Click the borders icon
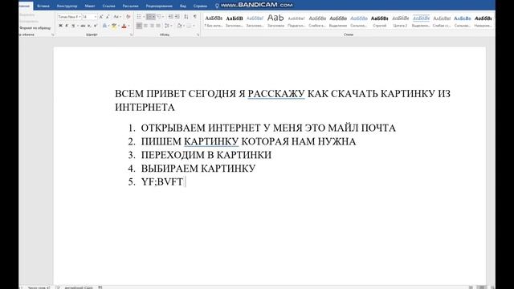Screen dimensions: 514x289 [189, 26]
